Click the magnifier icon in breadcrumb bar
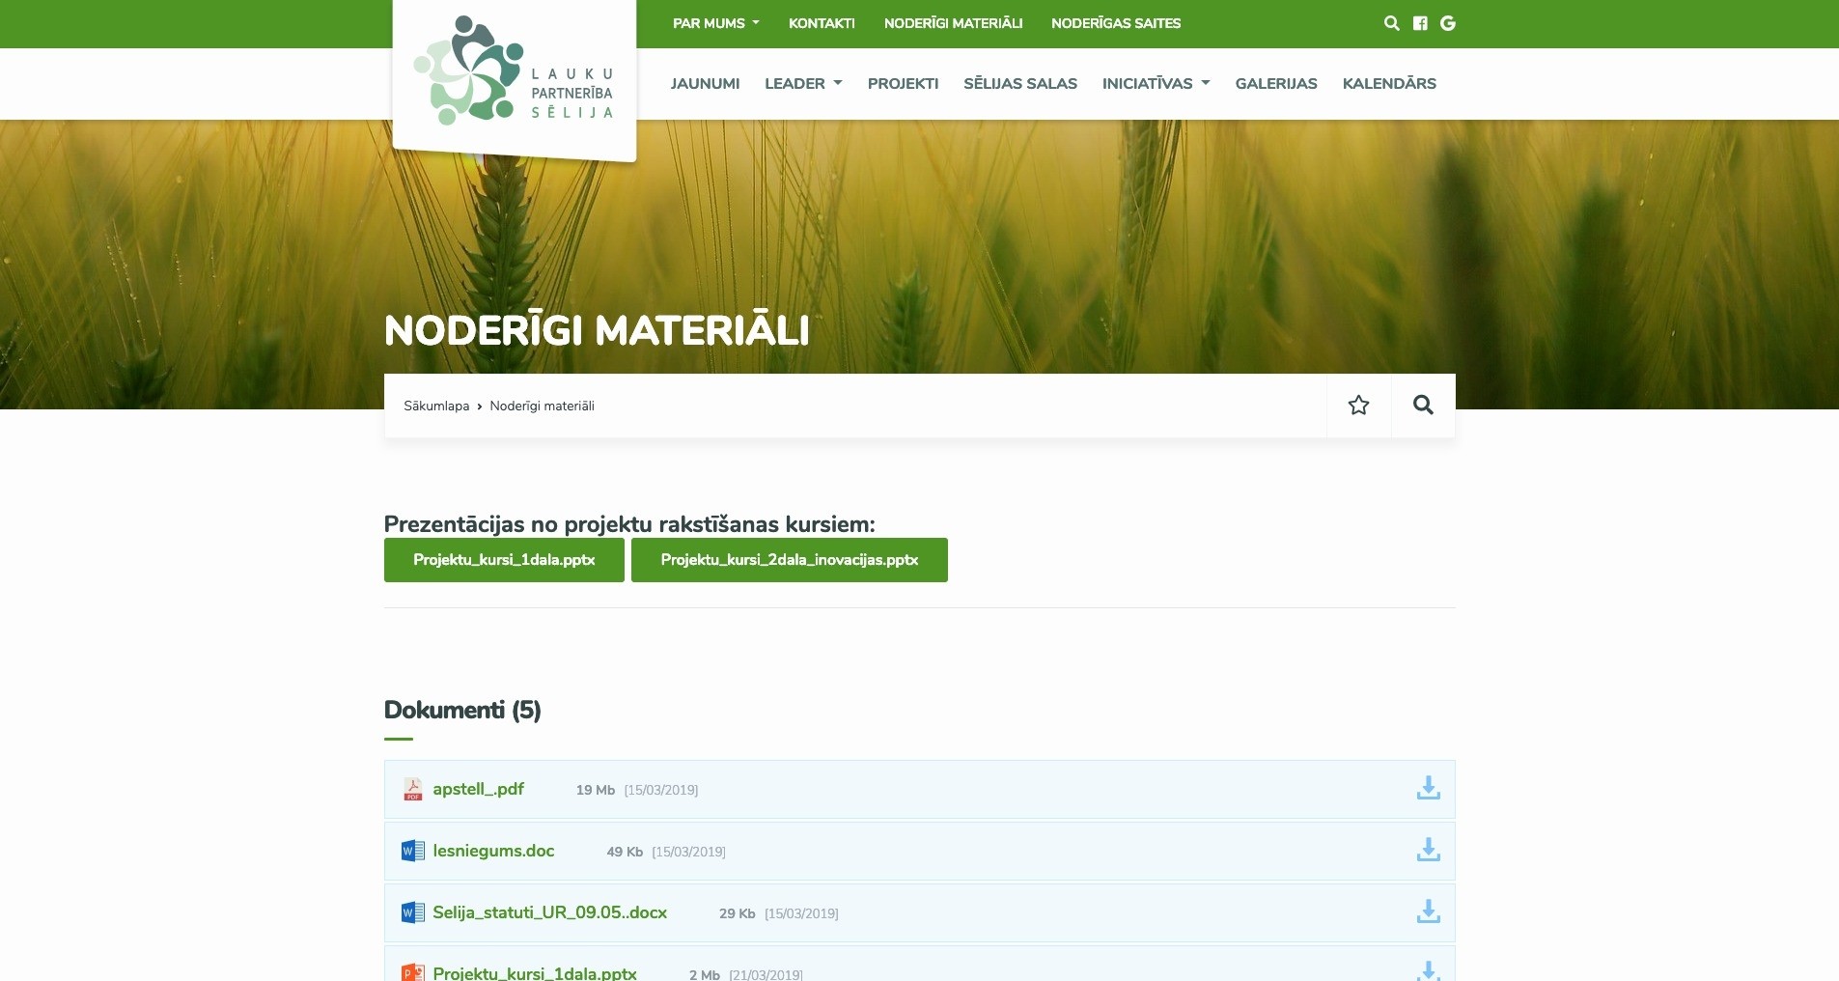 1423,406
